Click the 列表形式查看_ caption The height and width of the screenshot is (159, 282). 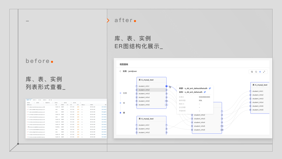[45, 87]
